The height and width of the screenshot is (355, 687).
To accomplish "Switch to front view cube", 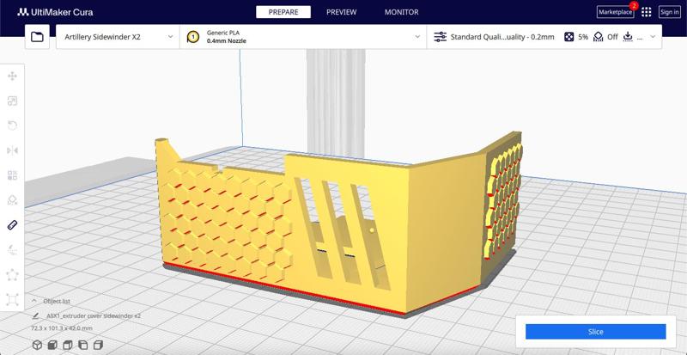I will tap(52, 345).
